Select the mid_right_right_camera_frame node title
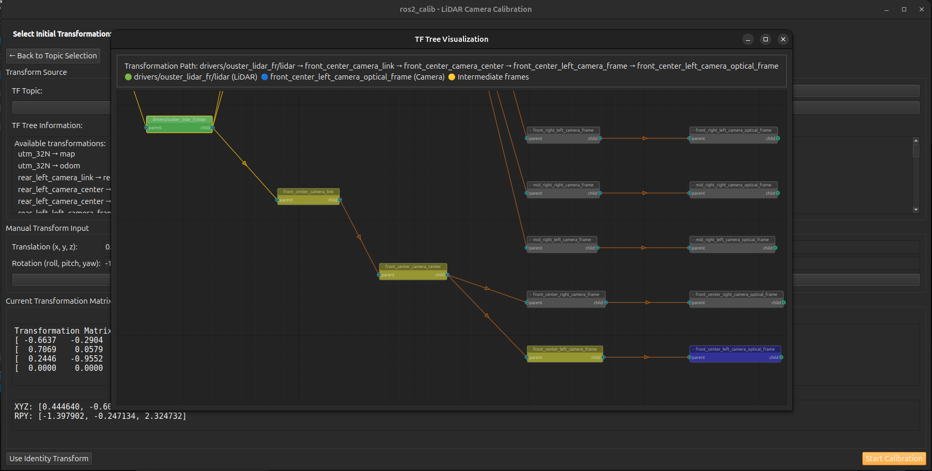 563,185
